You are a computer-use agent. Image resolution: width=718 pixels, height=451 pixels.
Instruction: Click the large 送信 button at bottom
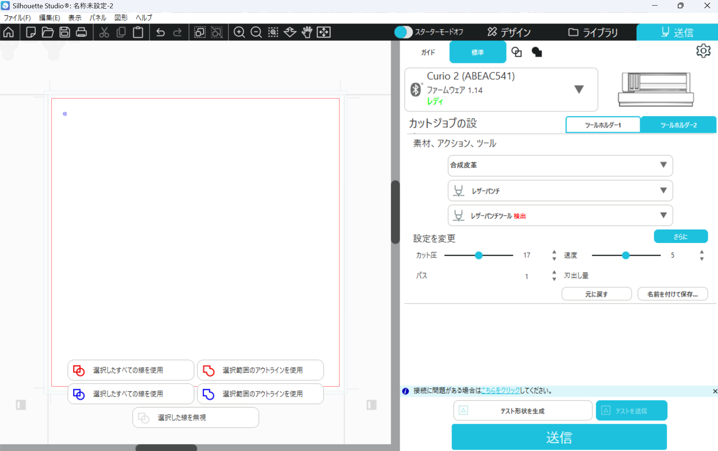pos(559,437)
